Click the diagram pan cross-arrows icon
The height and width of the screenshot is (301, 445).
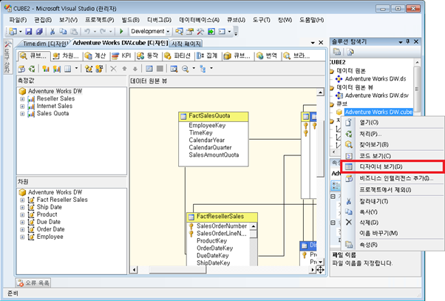tap(320, 269)
